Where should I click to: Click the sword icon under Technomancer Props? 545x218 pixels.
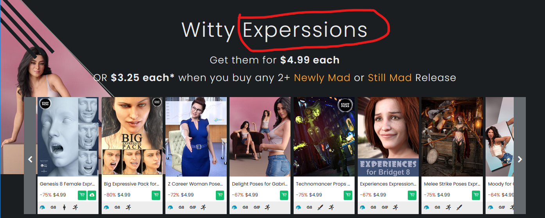pos(321,207)
